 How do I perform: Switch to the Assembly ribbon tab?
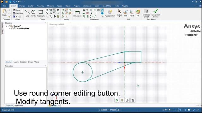pyautogui.click(x=40, y=6)
